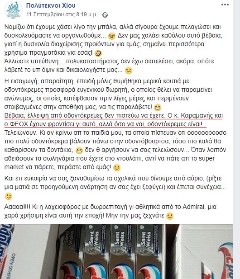This screenshot has height=279, width=240.
Task: Click the smiley emoji after ξεχνάτε
Action: point(170,216)
